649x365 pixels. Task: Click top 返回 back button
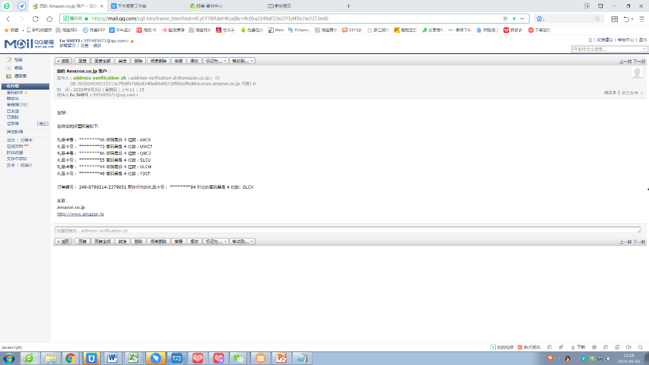click(64, 61)
